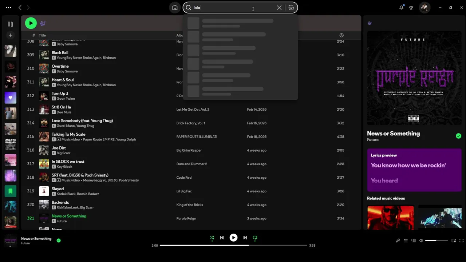Clear the search field with the X

pyautogui.click(x=279, y=8)
